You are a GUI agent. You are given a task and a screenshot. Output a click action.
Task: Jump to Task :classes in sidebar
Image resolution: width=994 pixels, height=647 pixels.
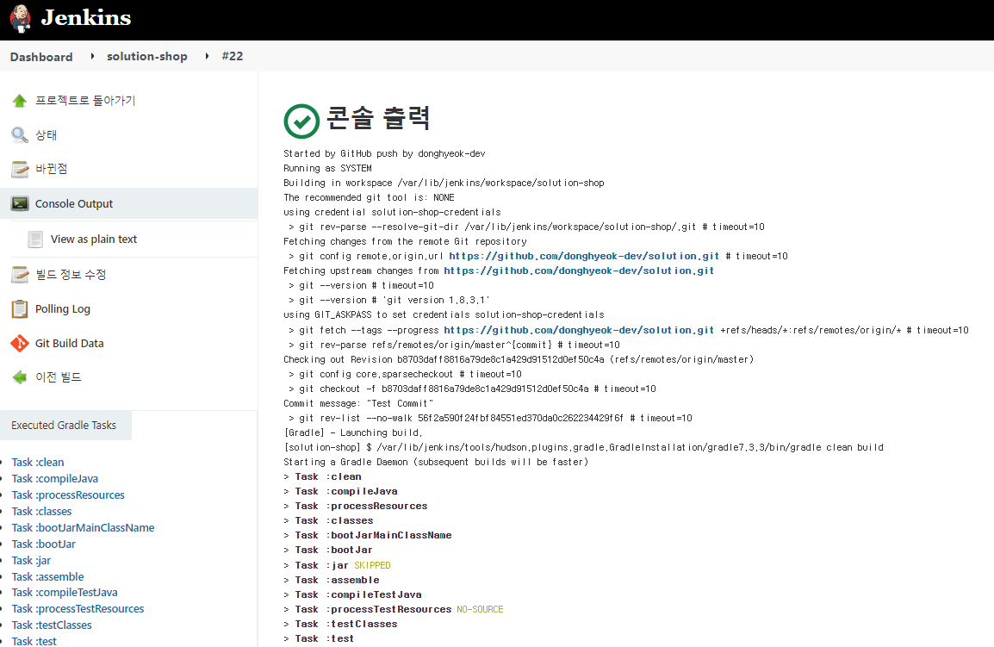pos(42,511)
